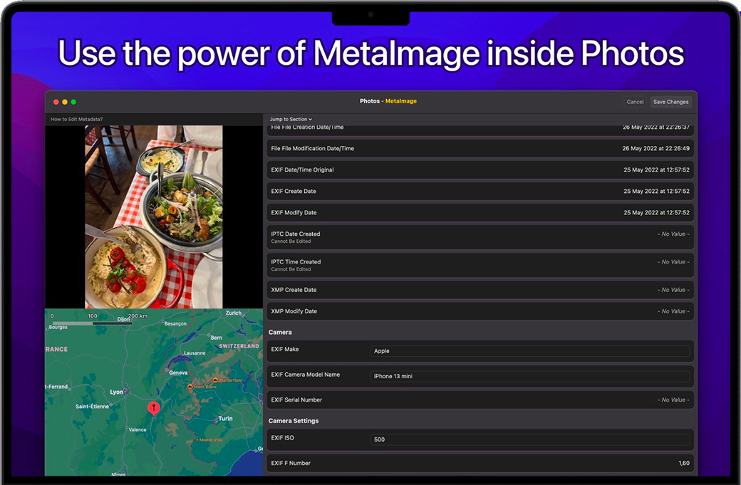Select the IPTC Date Created row
Image resolution: width=741 pixels, height=485 pixels.
[480, 237]
